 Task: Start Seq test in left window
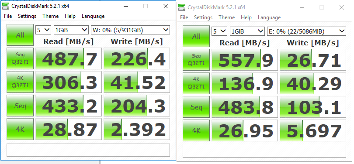pyautogui.click(x=20, y=106)
